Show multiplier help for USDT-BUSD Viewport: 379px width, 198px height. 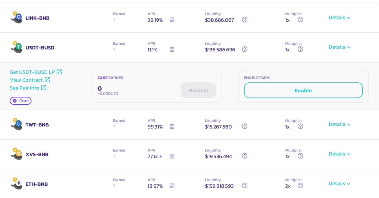point(300,49)
